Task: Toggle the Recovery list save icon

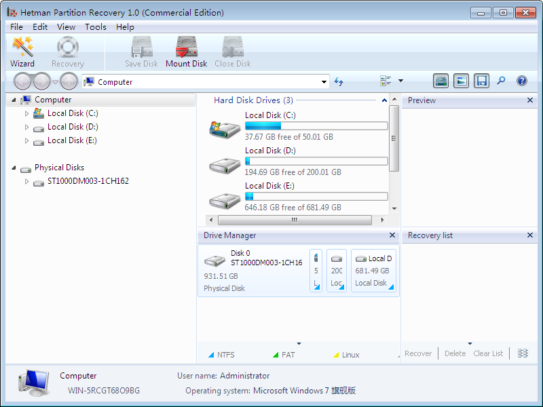Action: 482,81
